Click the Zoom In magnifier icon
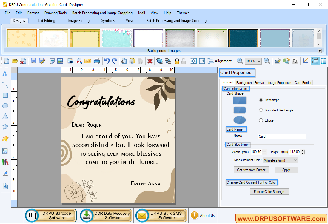Screen dimensions: 328x224 coord(240,61)
